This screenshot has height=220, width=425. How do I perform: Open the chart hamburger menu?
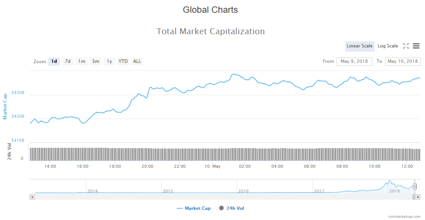coord(416,46)
